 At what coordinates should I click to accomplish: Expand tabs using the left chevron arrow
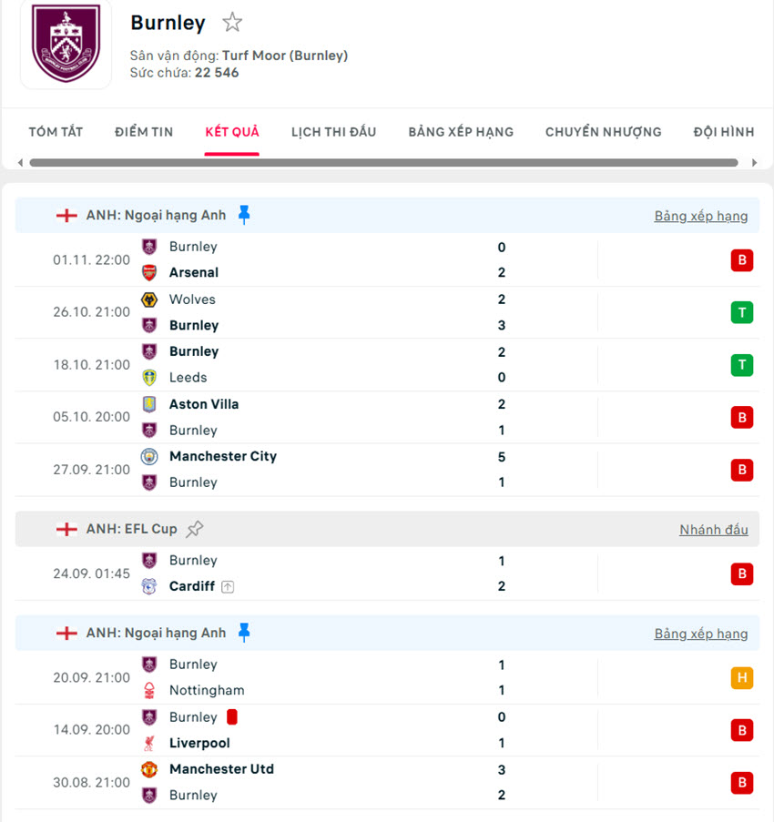click(x=18, y=162)
